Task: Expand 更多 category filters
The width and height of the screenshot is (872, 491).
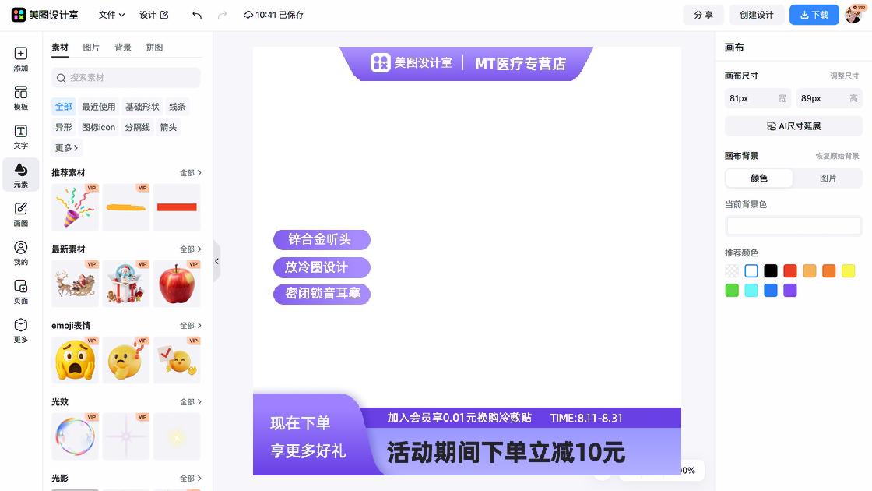Action: pos(66,147)
